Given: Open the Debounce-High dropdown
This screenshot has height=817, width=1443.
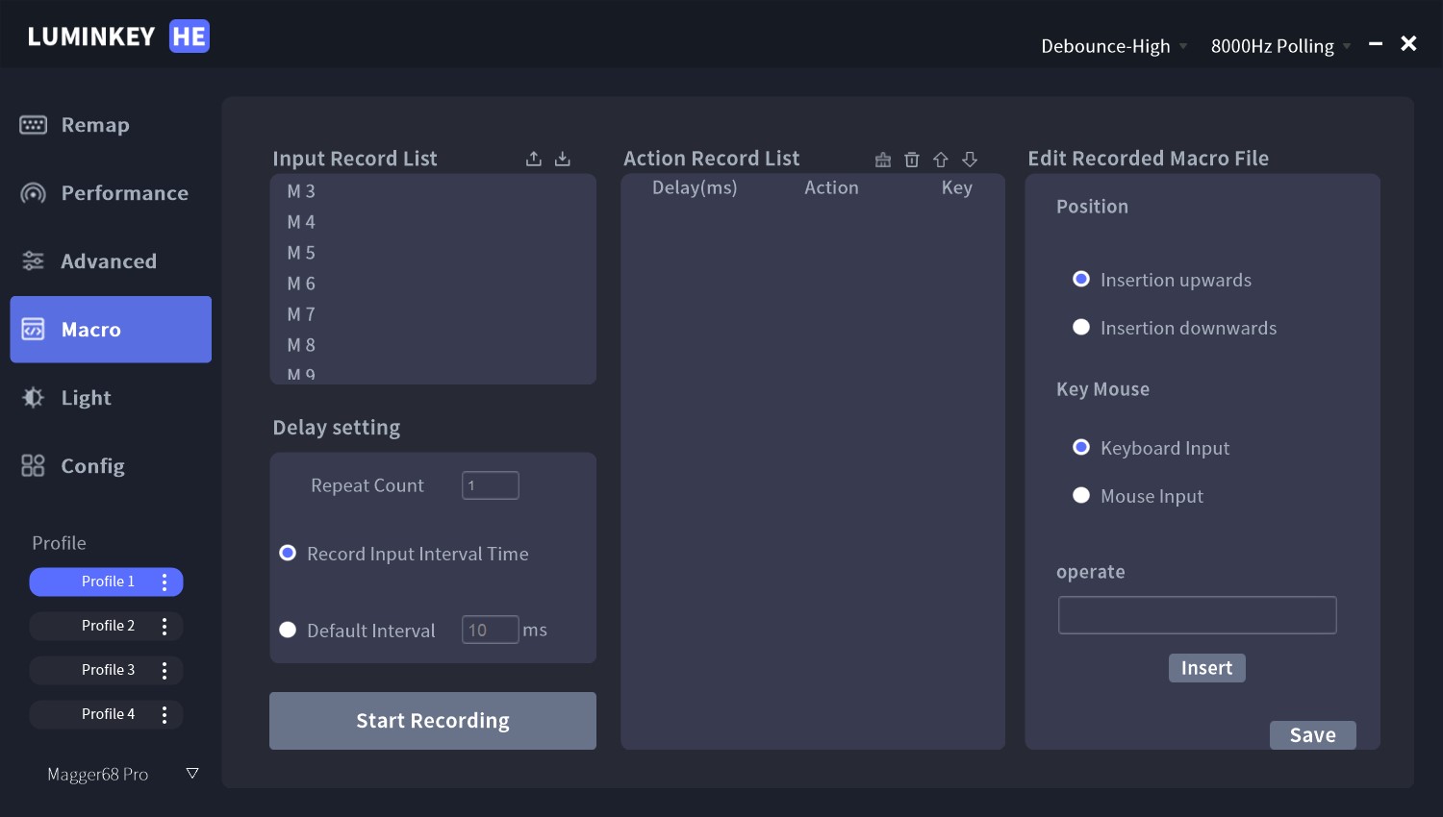Looking at the screenshot, I should (x=1114, y=46).
